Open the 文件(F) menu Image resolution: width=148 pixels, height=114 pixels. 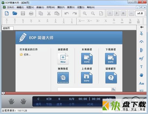click(x=10, y=7)
